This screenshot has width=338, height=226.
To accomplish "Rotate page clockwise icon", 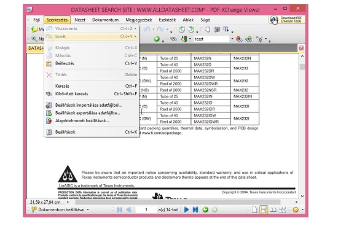I will [191, 29].
